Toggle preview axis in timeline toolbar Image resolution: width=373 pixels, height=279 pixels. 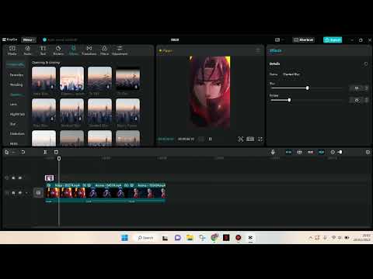[x=321, y=152]
